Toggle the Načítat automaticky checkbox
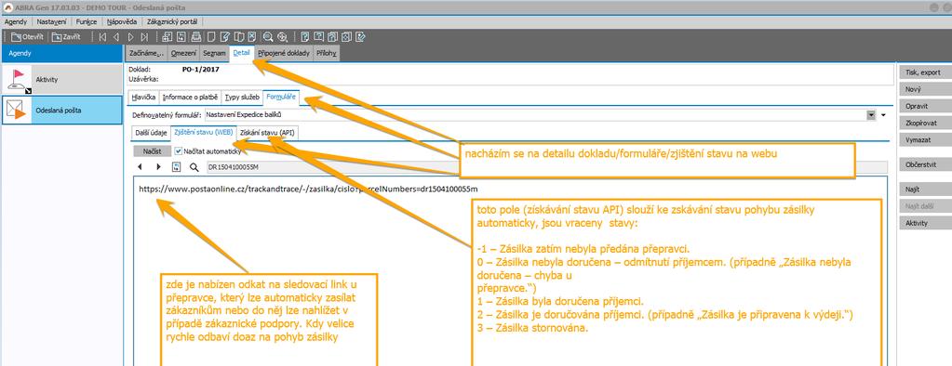Viewport: 952px width, 366px height. point(178,151)
